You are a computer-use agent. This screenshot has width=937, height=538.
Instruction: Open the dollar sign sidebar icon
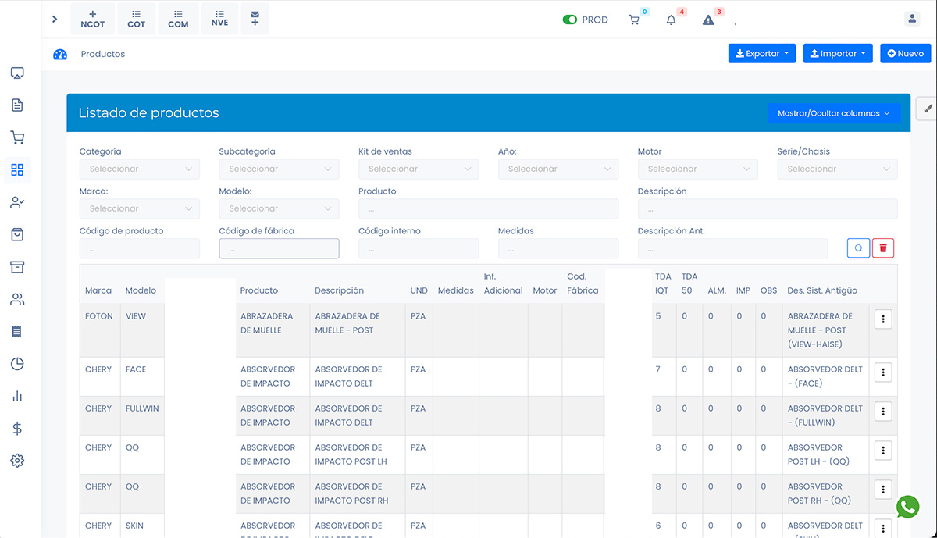tap(17, 428)
